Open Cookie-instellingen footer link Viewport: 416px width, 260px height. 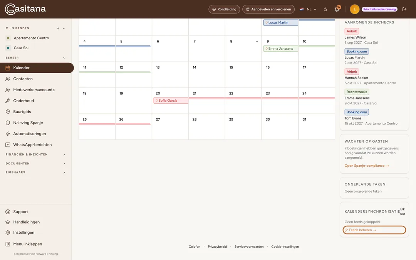285,247
